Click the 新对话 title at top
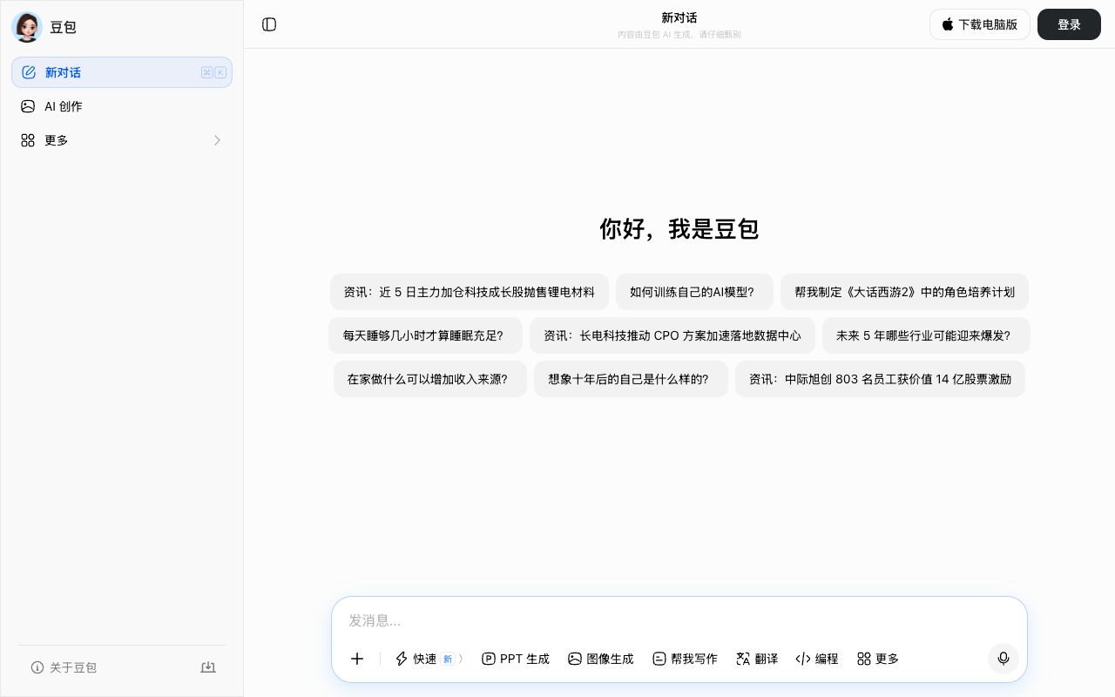The width and height of the screenshot is (1115, 697). point(679,17)
